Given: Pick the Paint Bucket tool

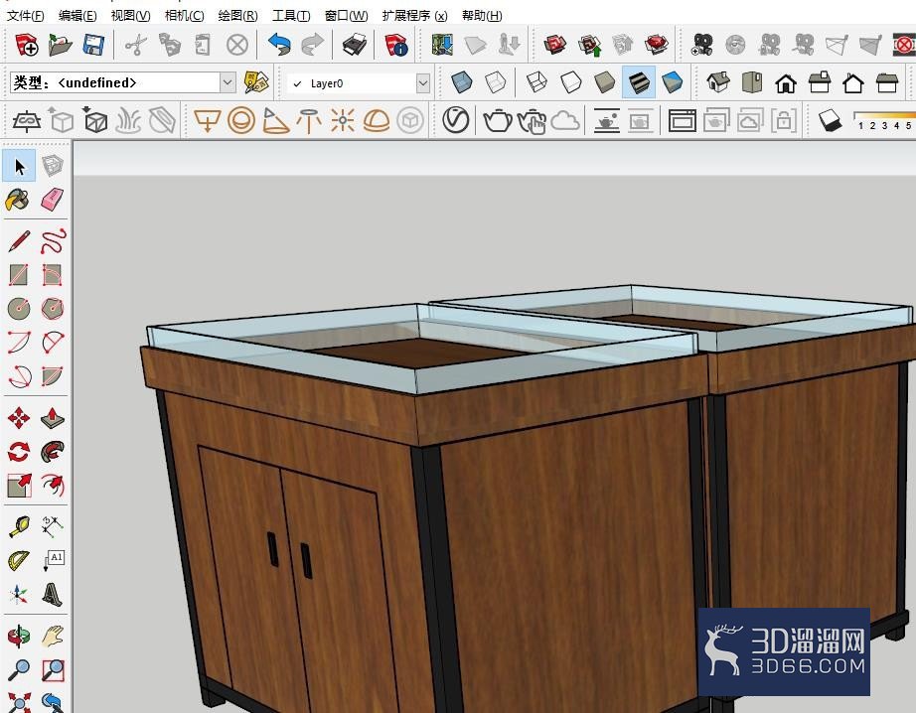Looking at the screenshot, I should 18,200.
